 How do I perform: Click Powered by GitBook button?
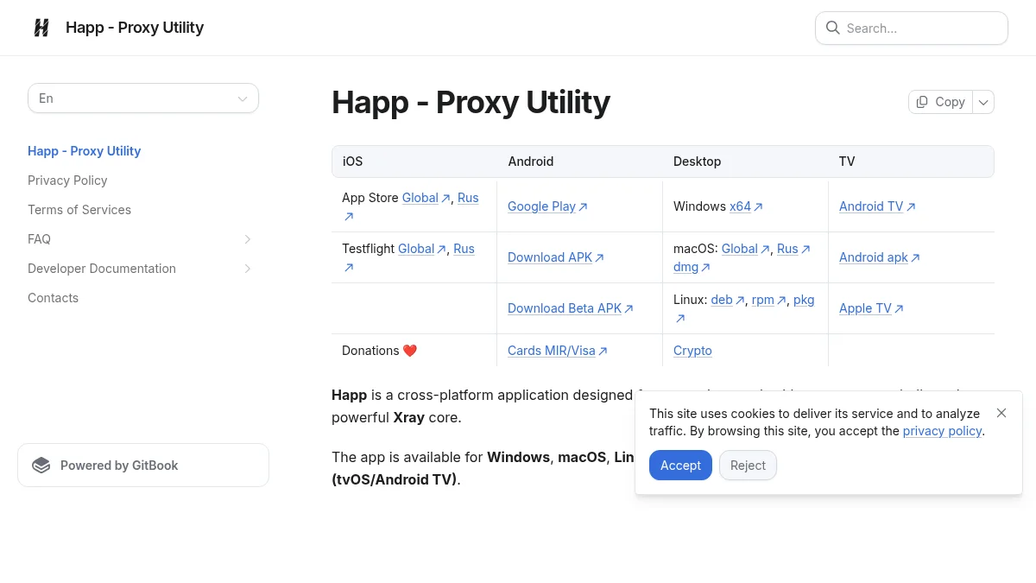143,466
